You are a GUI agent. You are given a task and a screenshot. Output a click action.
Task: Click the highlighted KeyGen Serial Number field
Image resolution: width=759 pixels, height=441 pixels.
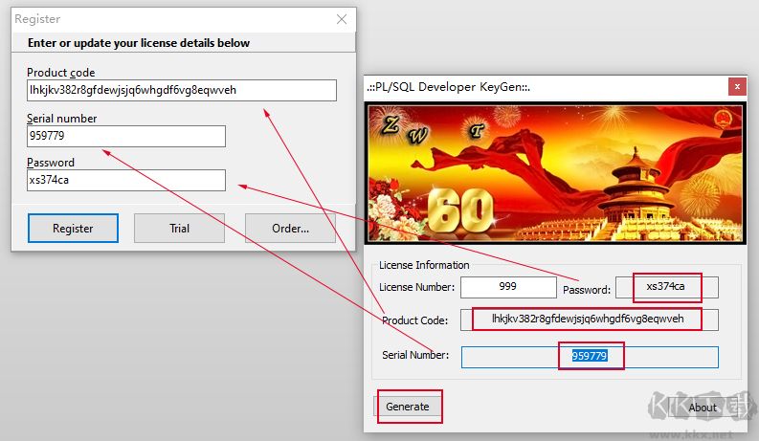point(590,356)
